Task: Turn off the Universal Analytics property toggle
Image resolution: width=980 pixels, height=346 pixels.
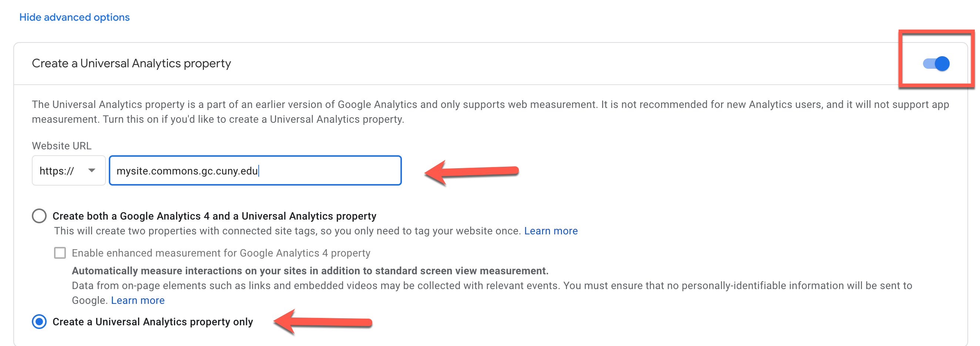Action: (x=936, y=64)
